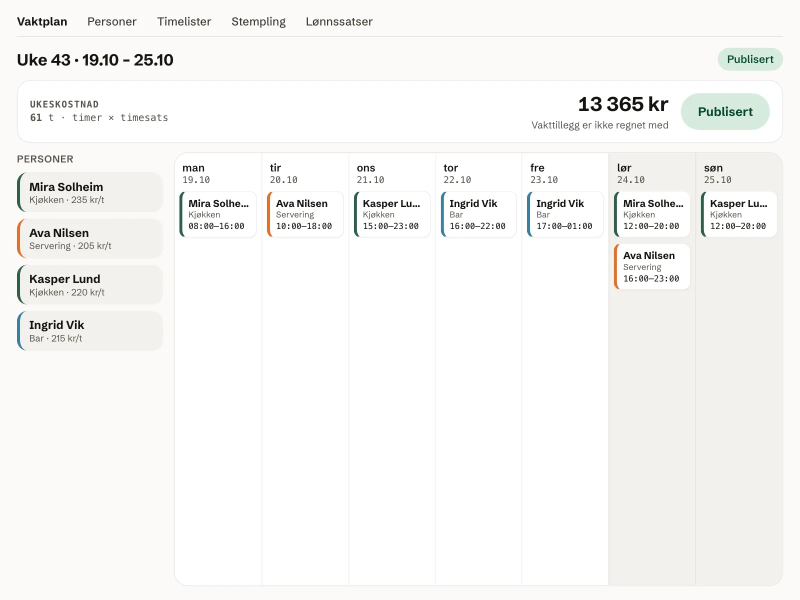Click the søn 25.10 day header
Screen dimensions: 800x600
[717, 173]
